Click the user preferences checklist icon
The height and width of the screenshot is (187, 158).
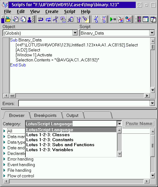pos(31,19)
